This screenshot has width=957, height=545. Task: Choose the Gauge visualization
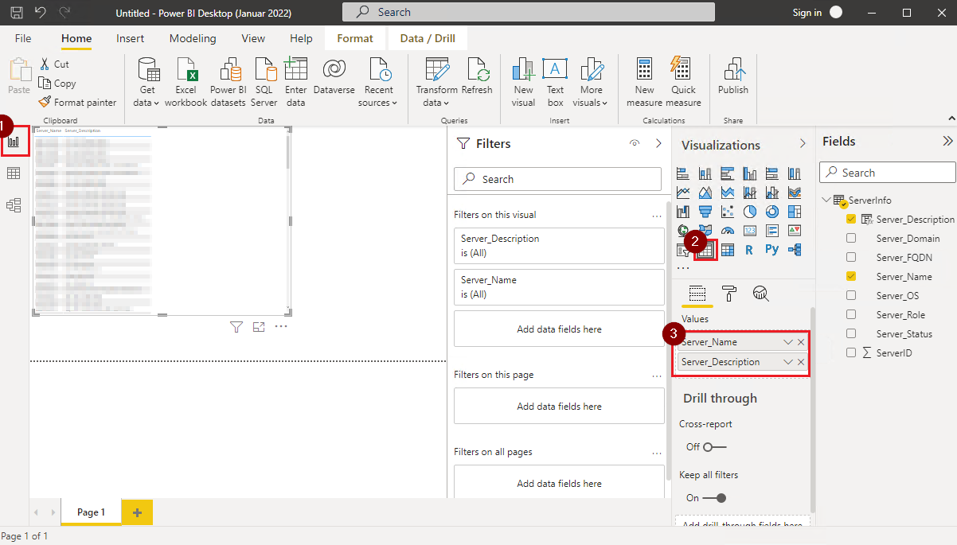pyautogui.click(x=727, y=231)
